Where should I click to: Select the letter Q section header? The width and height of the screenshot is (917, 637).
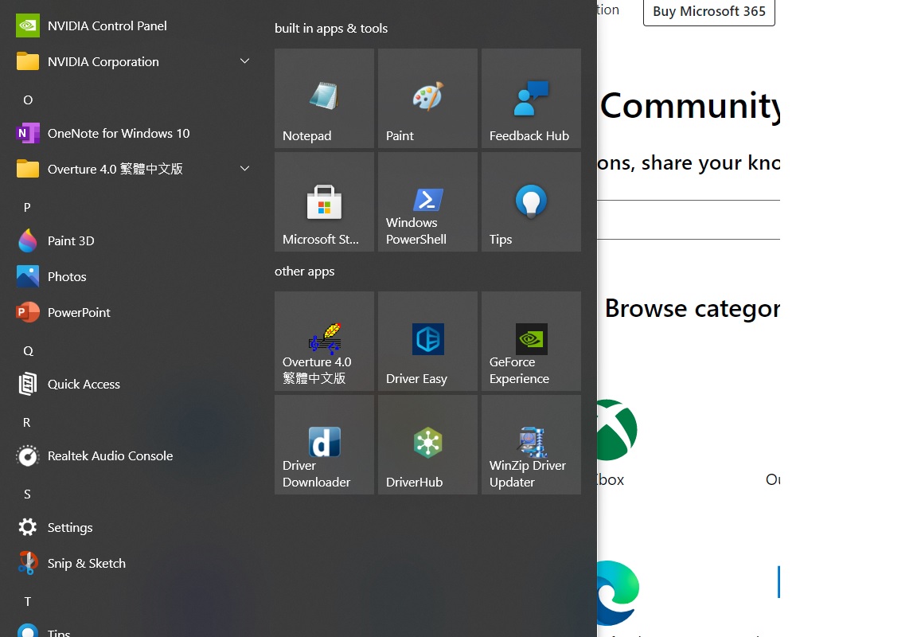click(x=28, y=351)
